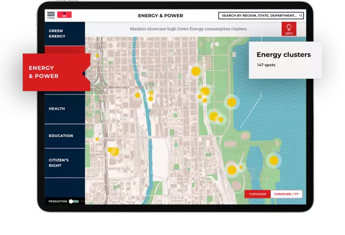Click the large yellow cluster at bottom left
The image size is (345, 235).
coord(114,151)
